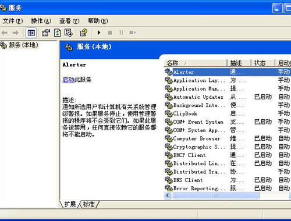The image size is (291, 221).
Task: Select the Computer Browser service
Action: (x=197, y=138)
